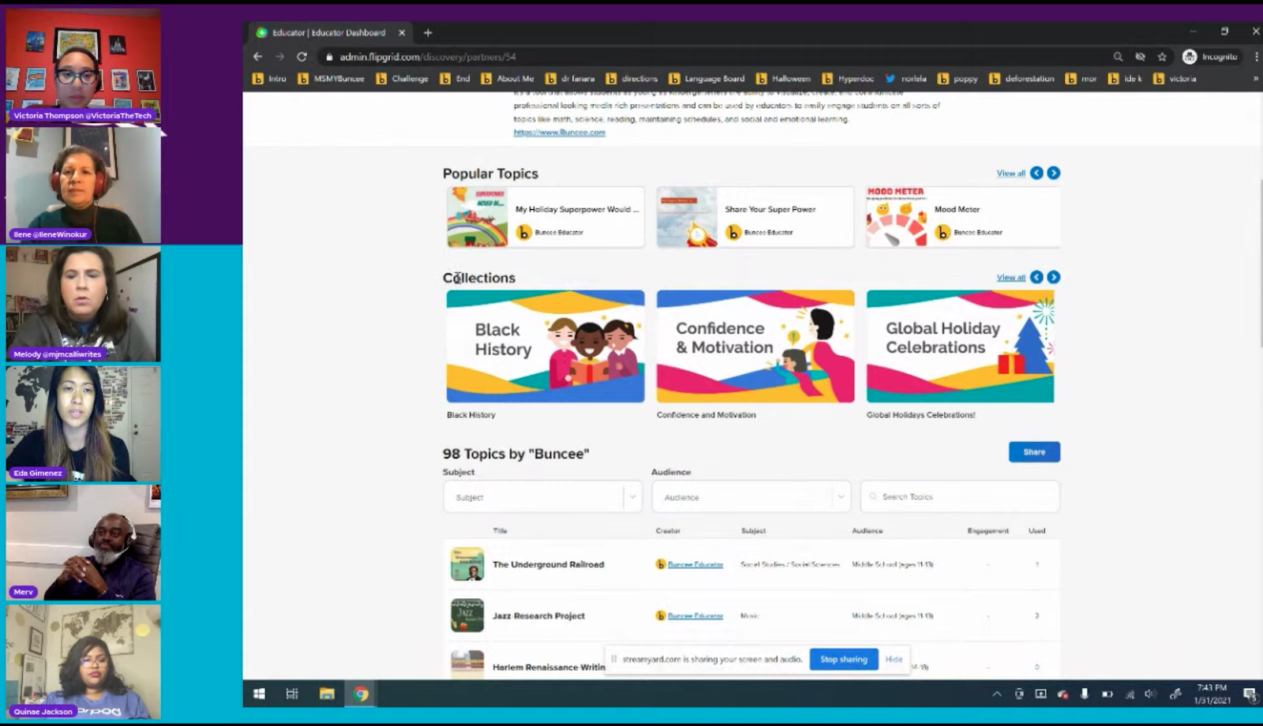Click the browser forward arrow
The image size is (1263, 726).
point(279,57)
